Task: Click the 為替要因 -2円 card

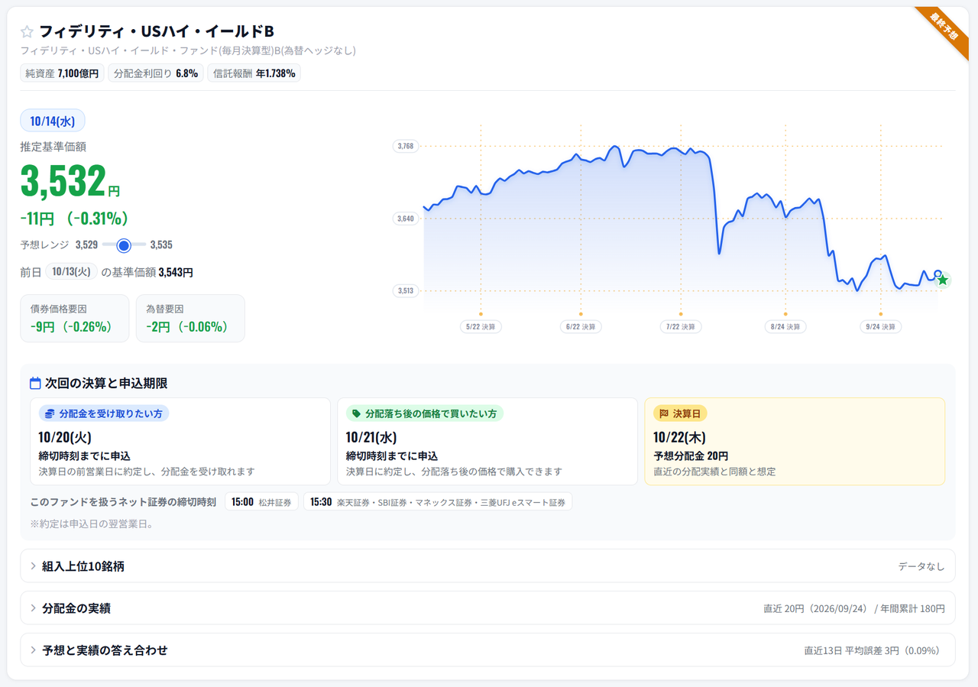Action: click(x=190, y=319)
